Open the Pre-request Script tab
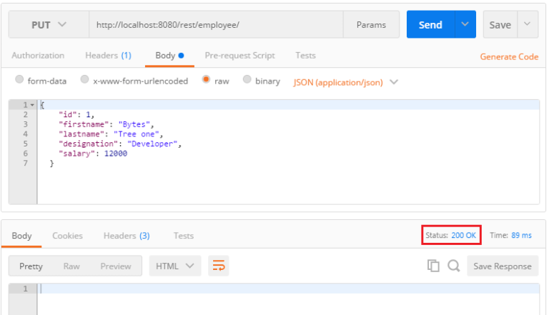 (240, 56)
